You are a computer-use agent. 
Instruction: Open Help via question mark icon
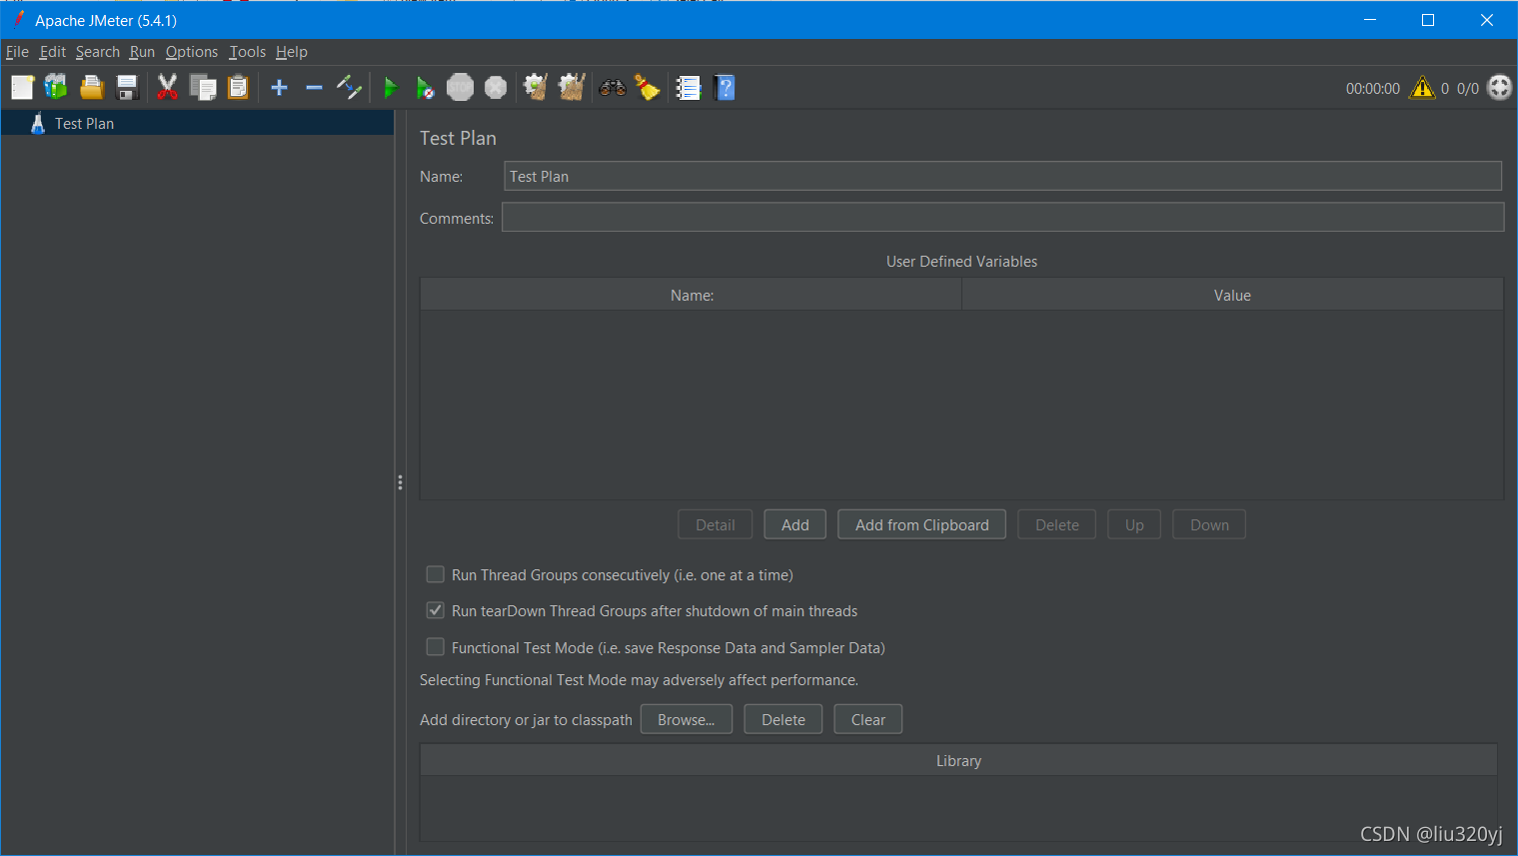(x=726, y=88)
